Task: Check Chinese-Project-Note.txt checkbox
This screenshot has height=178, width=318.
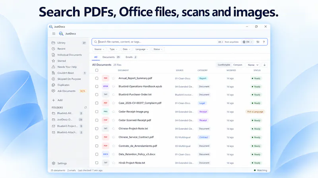Action: [x=97, y=129]
